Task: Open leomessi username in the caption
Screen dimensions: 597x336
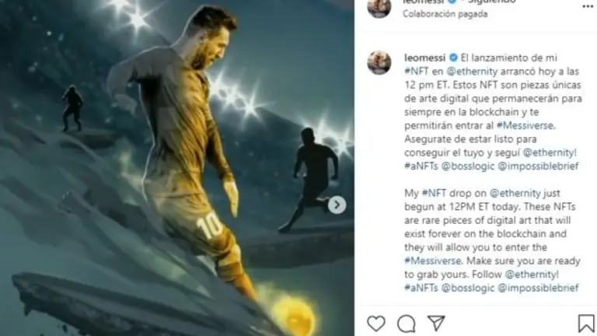Action: (425, 58)
